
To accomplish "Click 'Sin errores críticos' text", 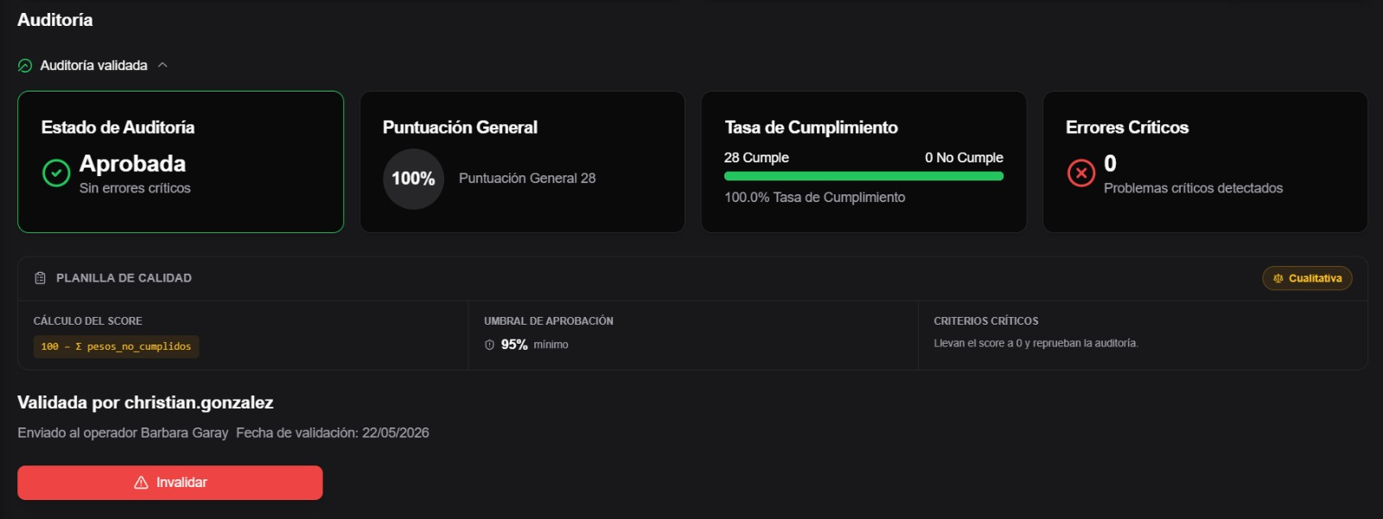I will [x=135, y=188].
